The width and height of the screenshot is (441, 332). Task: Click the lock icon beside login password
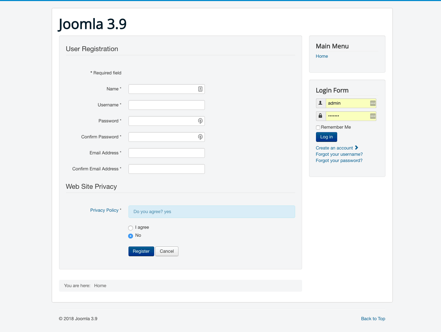tap(321, 116)
